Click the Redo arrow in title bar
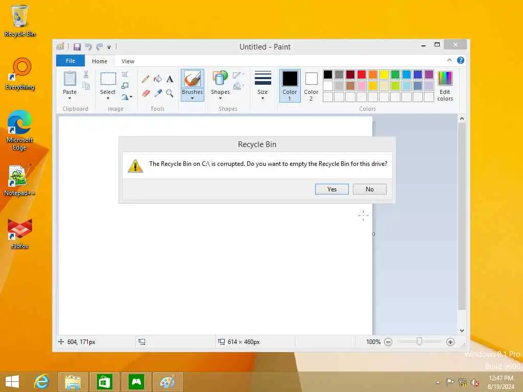This screenshot has height=392, width=523. [x=100, y=46]
